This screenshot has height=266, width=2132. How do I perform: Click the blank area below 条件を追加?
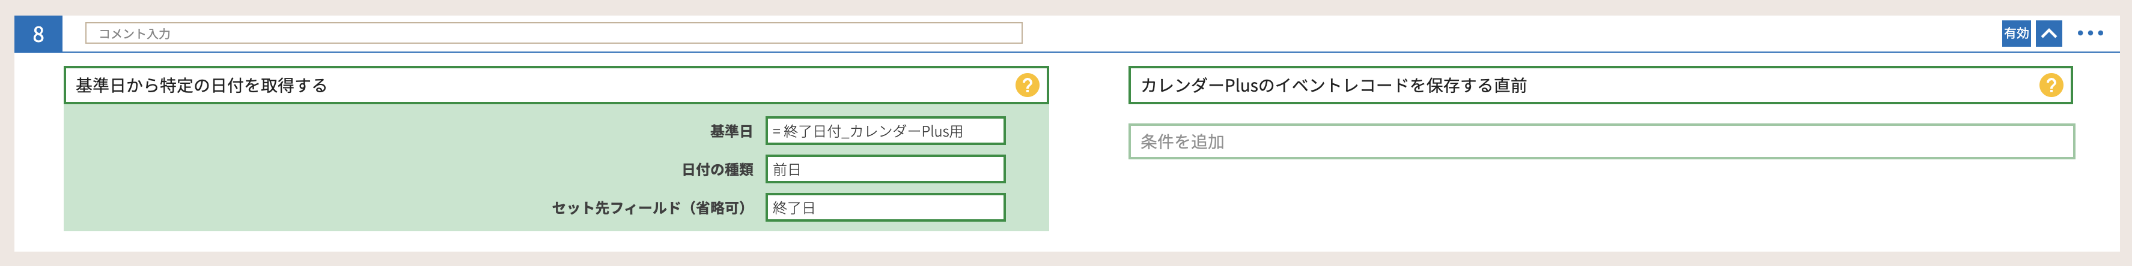pos(1601,207)
